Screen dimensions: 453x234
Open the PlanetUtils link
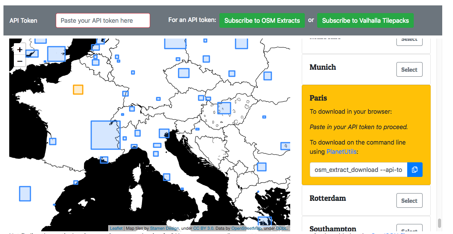pyautogui.click(x=341, y=152)
